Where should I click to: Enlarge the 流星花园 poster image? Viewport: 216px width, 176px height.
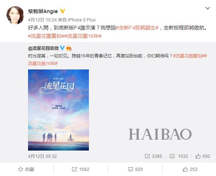(x=58, y=110)
